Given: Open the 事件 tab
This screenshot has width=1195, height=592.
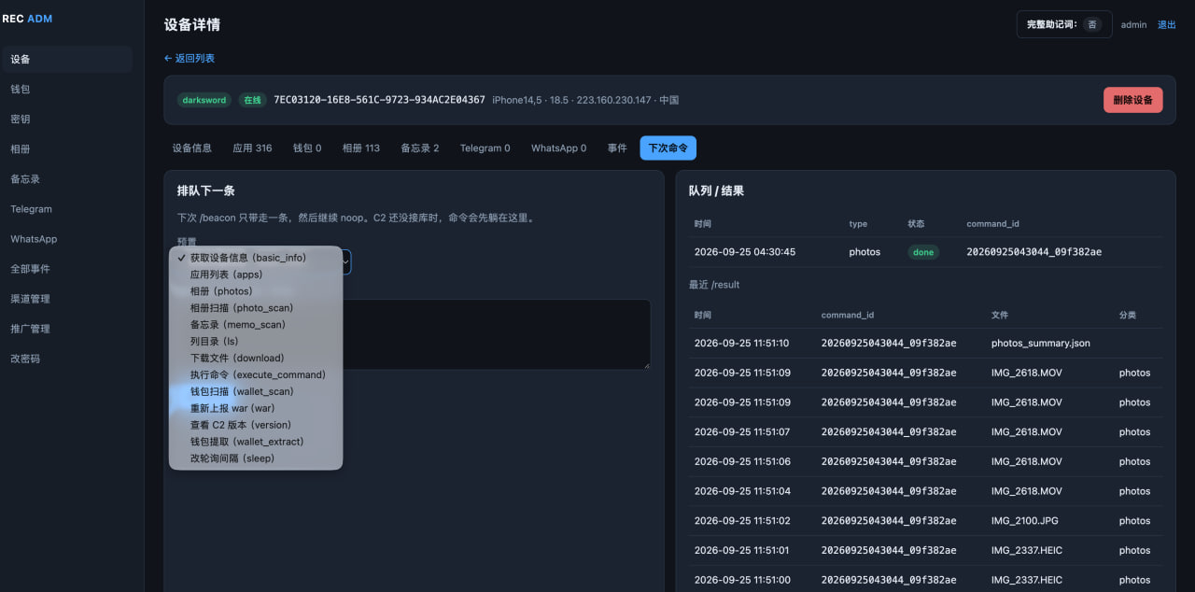Looking at the screenshot, I should pos(617,148).
